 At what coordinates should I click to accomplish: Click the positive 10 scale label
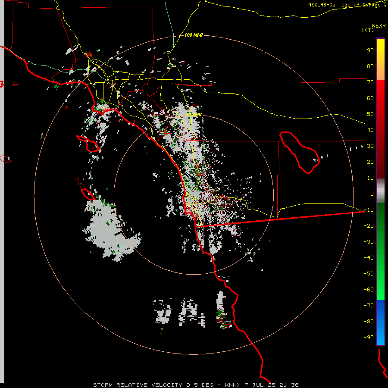pyautogui.click(x=370, y=178)
